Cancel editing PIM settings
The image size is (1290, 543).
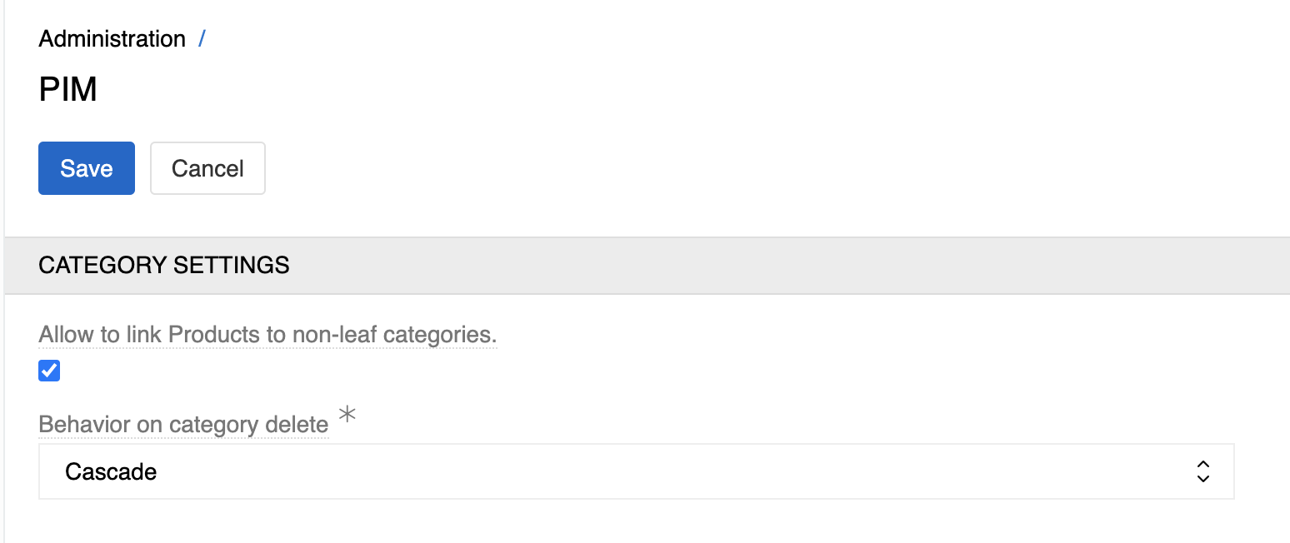pyautogui.click(x=207, y=168)
